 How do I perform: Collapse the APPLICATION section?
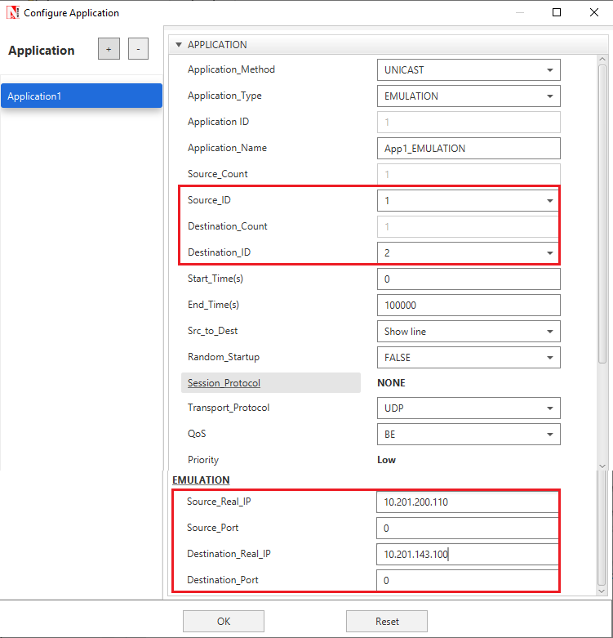[x=179, y=45]
